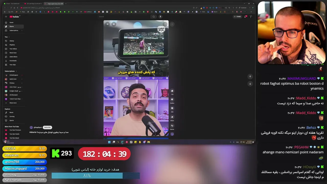Show more subscriptions
This screenshot has height=184, width=327.
(x=14, y=103)
